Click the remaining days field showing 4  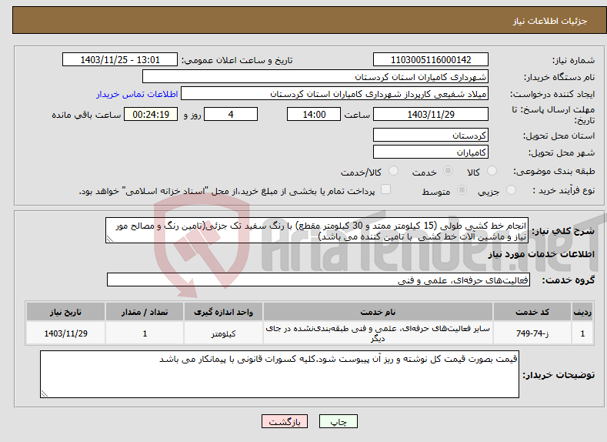click(x=231, y=114)
